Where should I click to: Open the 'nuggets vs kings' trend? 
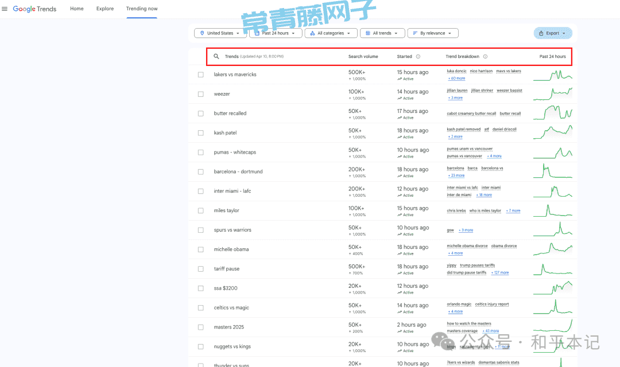[232, 346]
